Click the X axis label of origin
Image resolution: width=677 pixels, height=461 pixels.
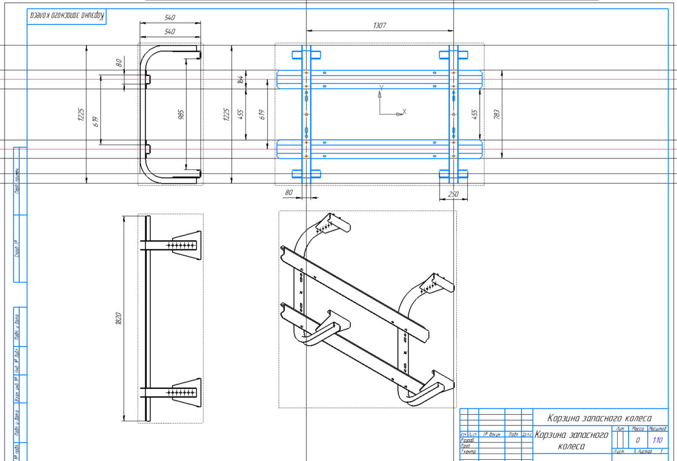point(404,111)
